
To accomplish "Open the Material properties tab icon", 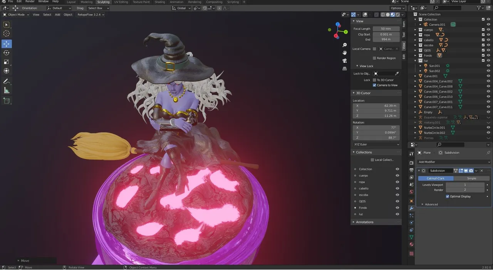I will (x=411, y=245).
